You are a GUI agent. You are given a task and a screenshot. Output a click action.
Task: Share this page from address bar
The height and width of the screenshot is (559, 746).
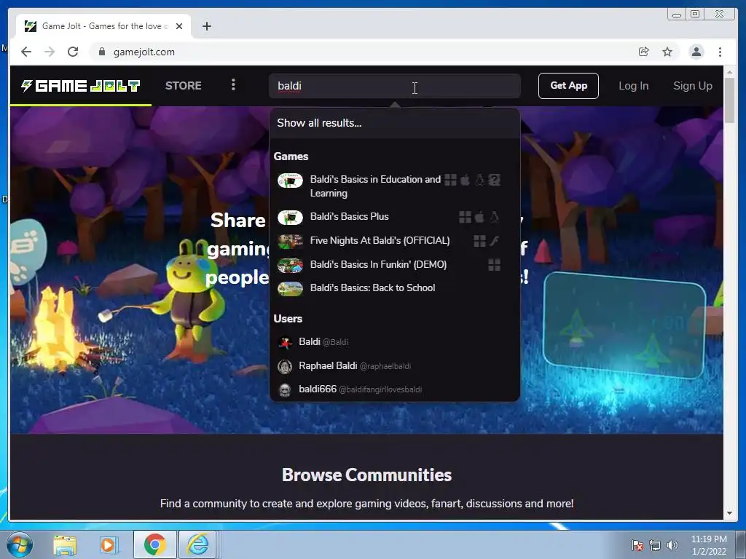click(x=644, y=52)
